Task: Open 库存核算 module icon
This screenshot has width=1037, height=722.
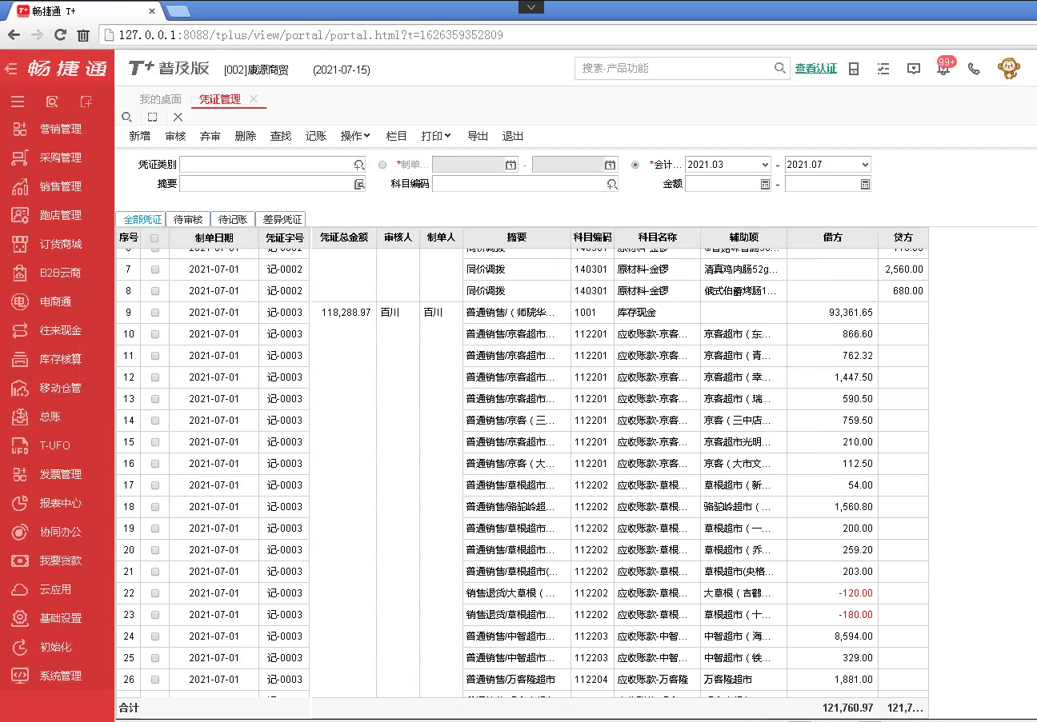Action: click(x=20, y=359)
